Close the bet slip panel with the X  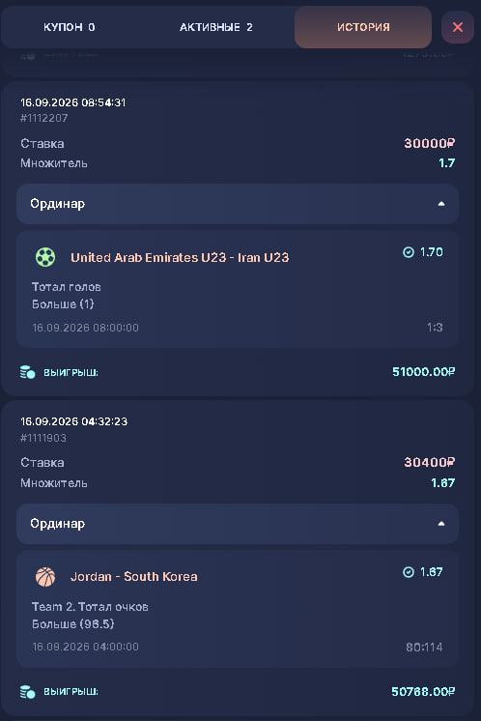[458, 27]
